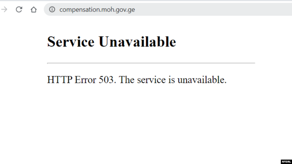Reload the page with the refresh icon
Screen dimensions: 292x164
(19, 9)
